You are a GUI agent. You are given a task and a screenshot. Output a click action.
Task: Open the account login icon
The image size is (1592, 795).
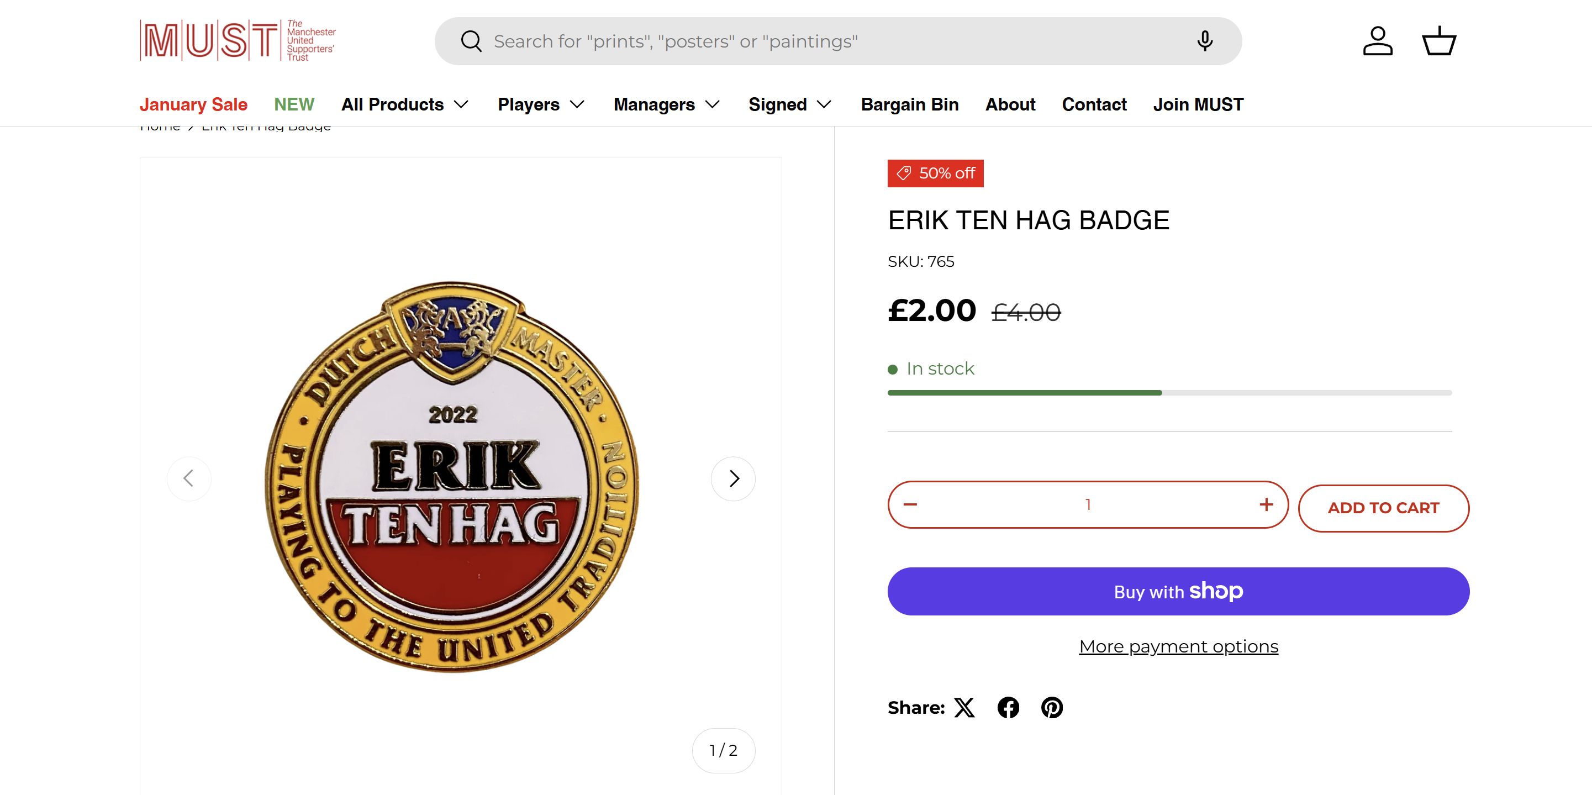pyautogui.click(x=1378, y=41)
